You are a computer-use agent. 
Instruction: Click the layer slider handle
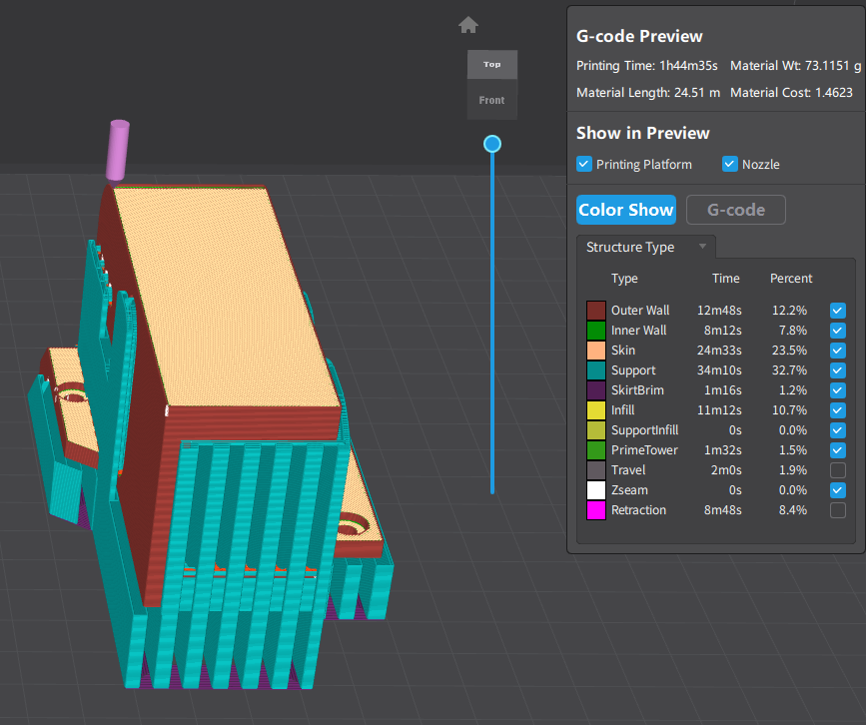tap(491, 144)
